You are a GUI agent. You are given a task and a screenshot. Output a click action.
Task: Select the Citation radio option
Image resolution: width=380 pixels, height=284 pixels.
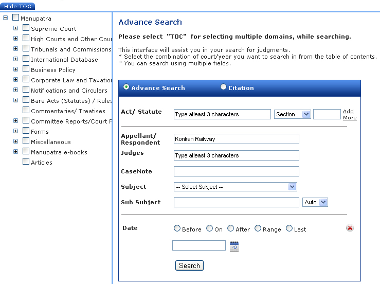tap(223, 87)
